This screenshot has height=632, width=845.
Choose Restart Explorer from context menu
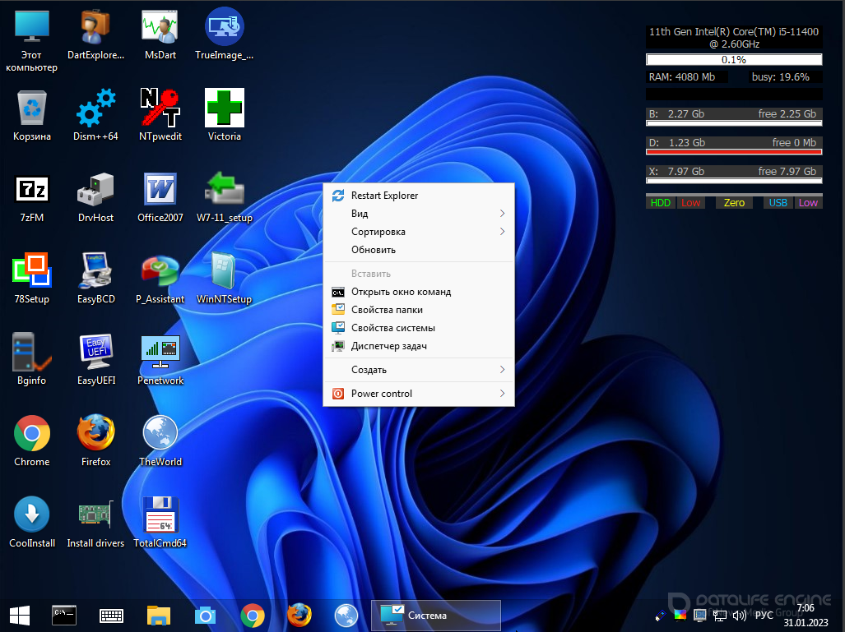[x=384, y=196]
